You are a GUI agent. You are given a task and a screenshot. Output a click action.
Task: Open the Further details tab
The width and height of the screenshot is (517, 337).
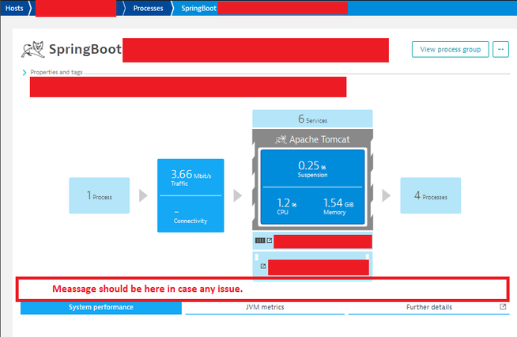coord(429,307)
